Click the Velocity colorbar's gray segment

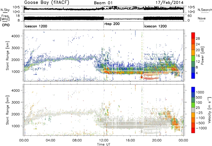pyautogui.click(x=193, y=110)
